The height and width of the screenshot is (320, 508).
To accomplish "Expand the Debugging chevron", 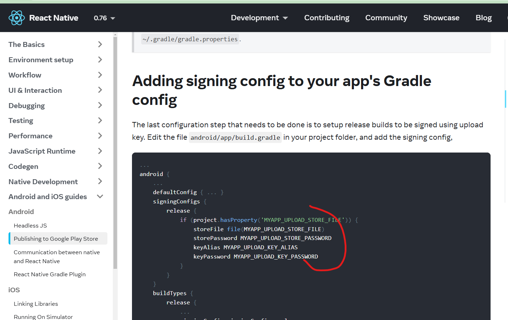I will [x=100, y=105].
